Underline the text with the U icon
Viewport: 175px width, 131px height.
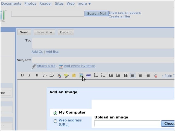tap(37, 75)
